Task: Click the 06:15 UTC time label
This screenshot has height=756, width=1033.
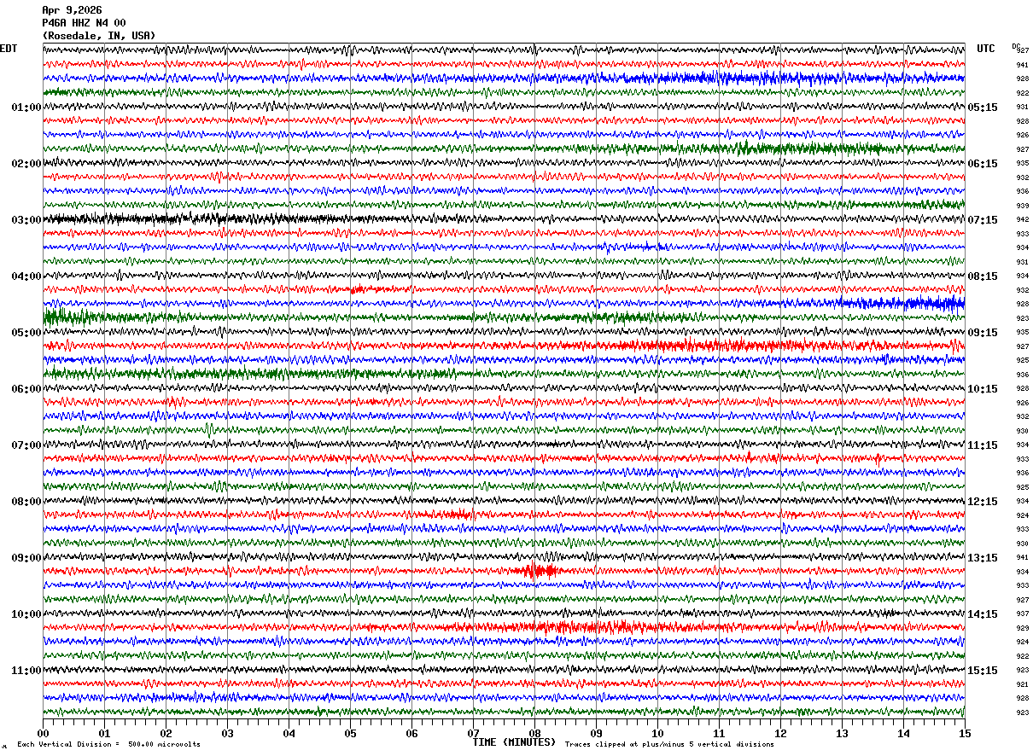Action: 983,164
